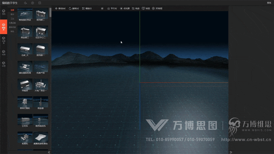This screenshot has height=154, width=274.
Task: Select the Scale tool in the toolbar
Action: click(87, 9)
